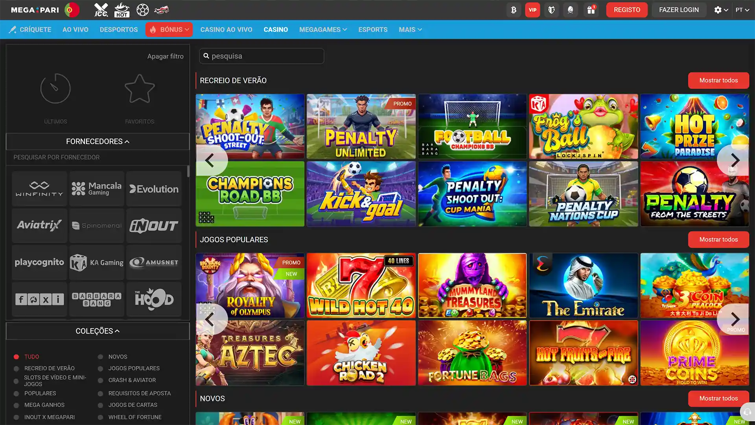Open Chicken Road 2 game thumbnail
The image size is (755, 425).
click(x=361, y=353)
